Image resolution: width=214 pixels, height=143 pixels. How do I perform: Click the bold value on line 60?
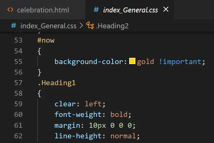click(119, 114)
